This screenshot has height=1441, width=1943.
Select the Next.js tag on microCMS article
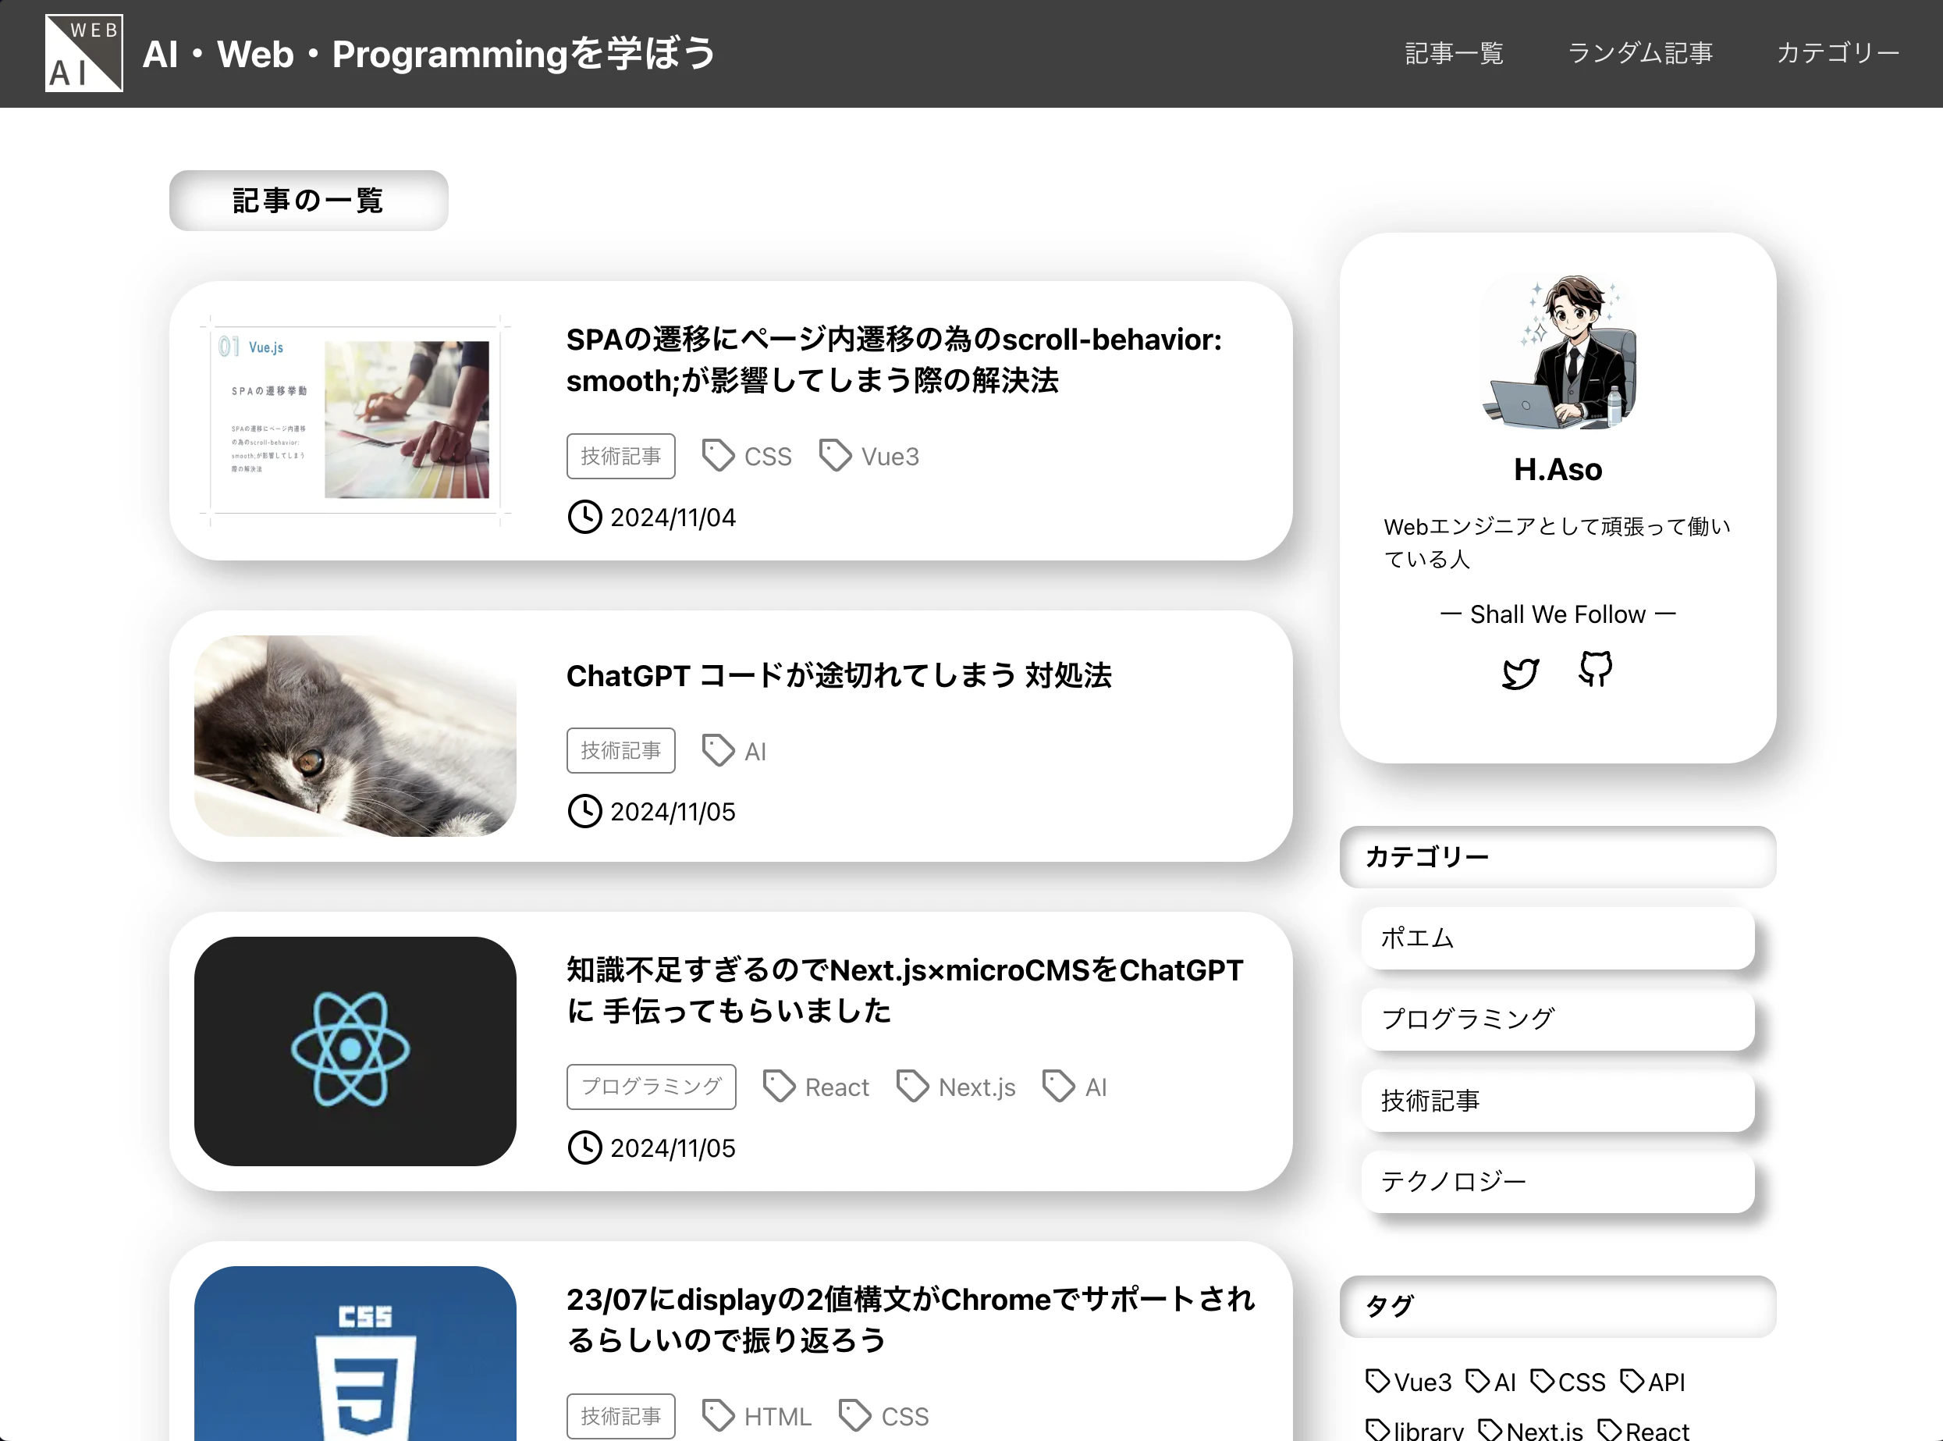tap(957, 1087)
